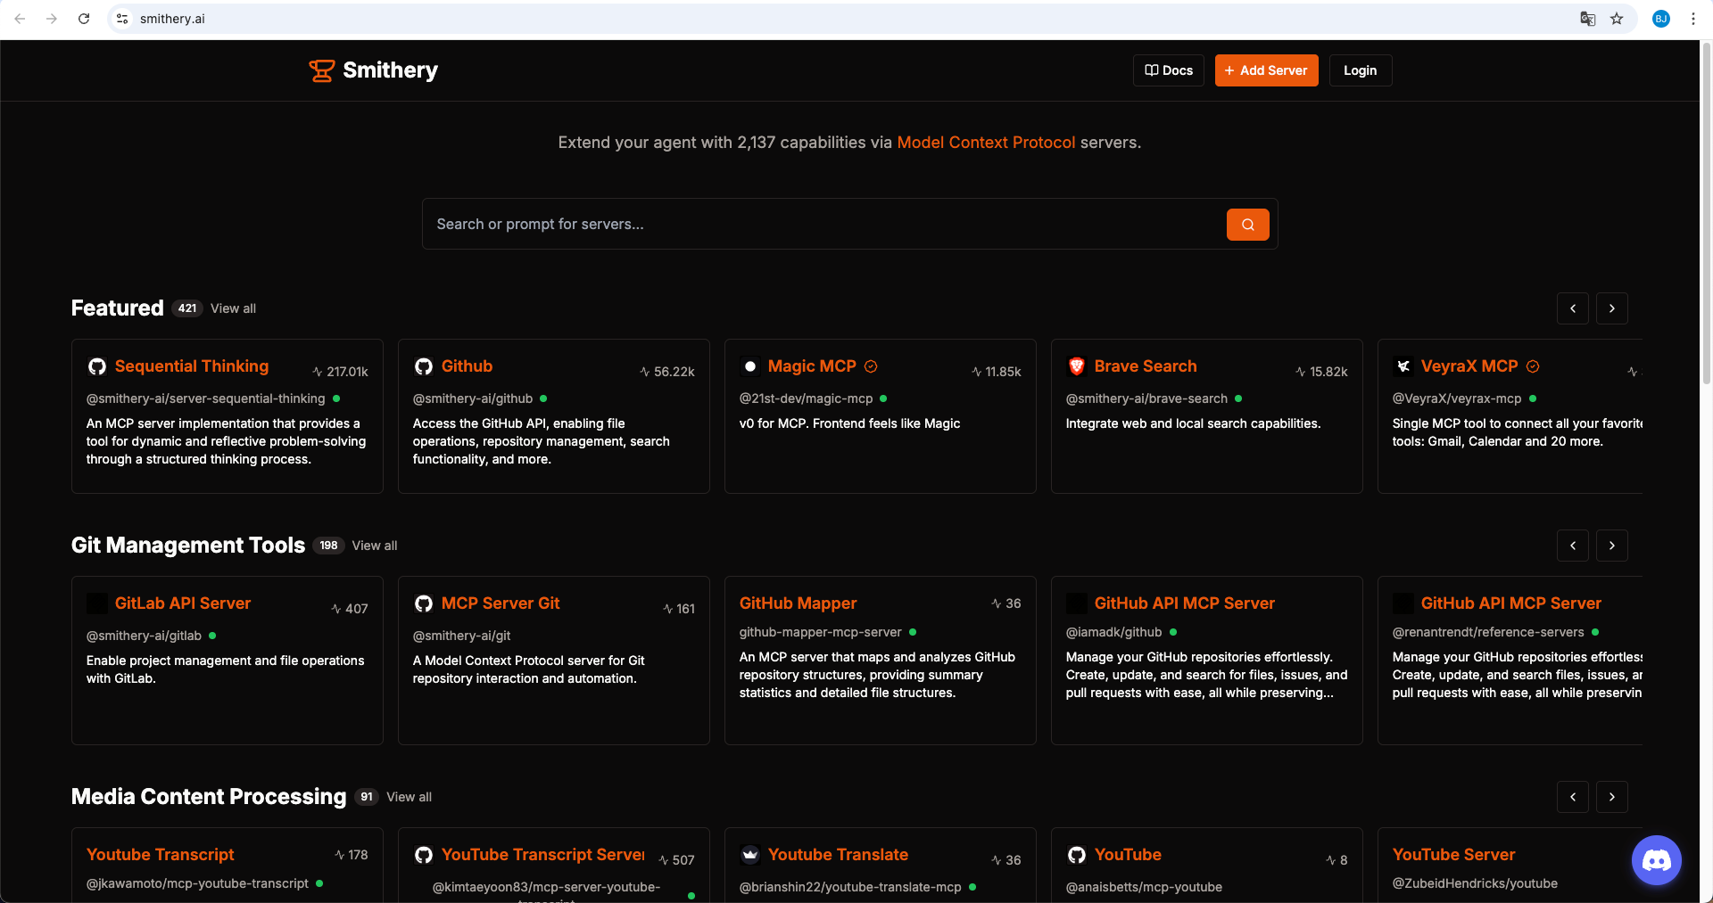Click the @smithery-ai/server-sequential-thinking handle
This screenshot has width=1713, height=903.
point(205,398)
